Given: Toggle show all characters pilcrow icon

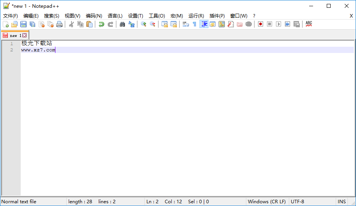Looking at the screenshot, I should tap(194, 24).
